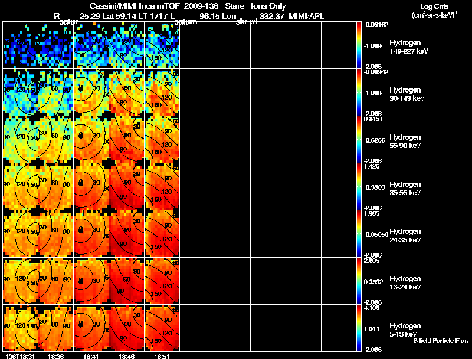Click the color bar next to Hydrogen 5-13 keV

(x=360, y=328)
